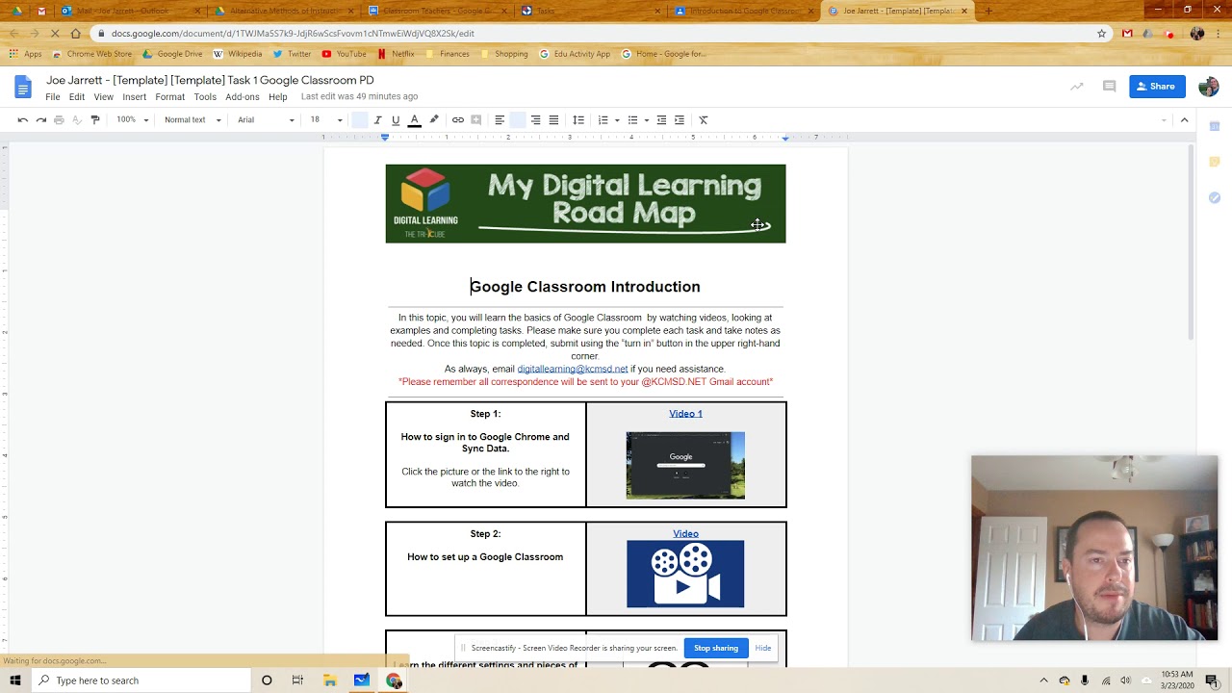Image resolution: width=1232 pixels, height=693 pixels.
Task: Open the font size 18 dropdown
Action: pos(326,119)
